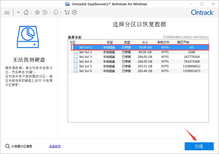Click the 扫描 scan button
Image resolution: width=219 pixels, height=154 pixels.
(199, 146)
